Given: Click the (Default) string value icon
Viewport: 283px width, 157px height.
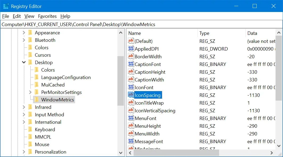Looking at the screenshot, I should point(131,41).
